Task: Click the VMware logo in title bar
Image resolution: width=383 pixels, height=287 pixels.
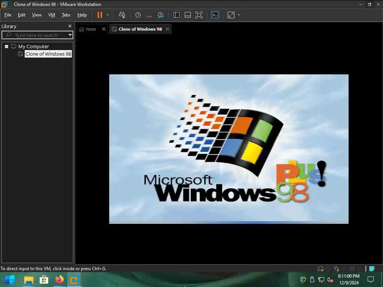Action: pos(4,4)
